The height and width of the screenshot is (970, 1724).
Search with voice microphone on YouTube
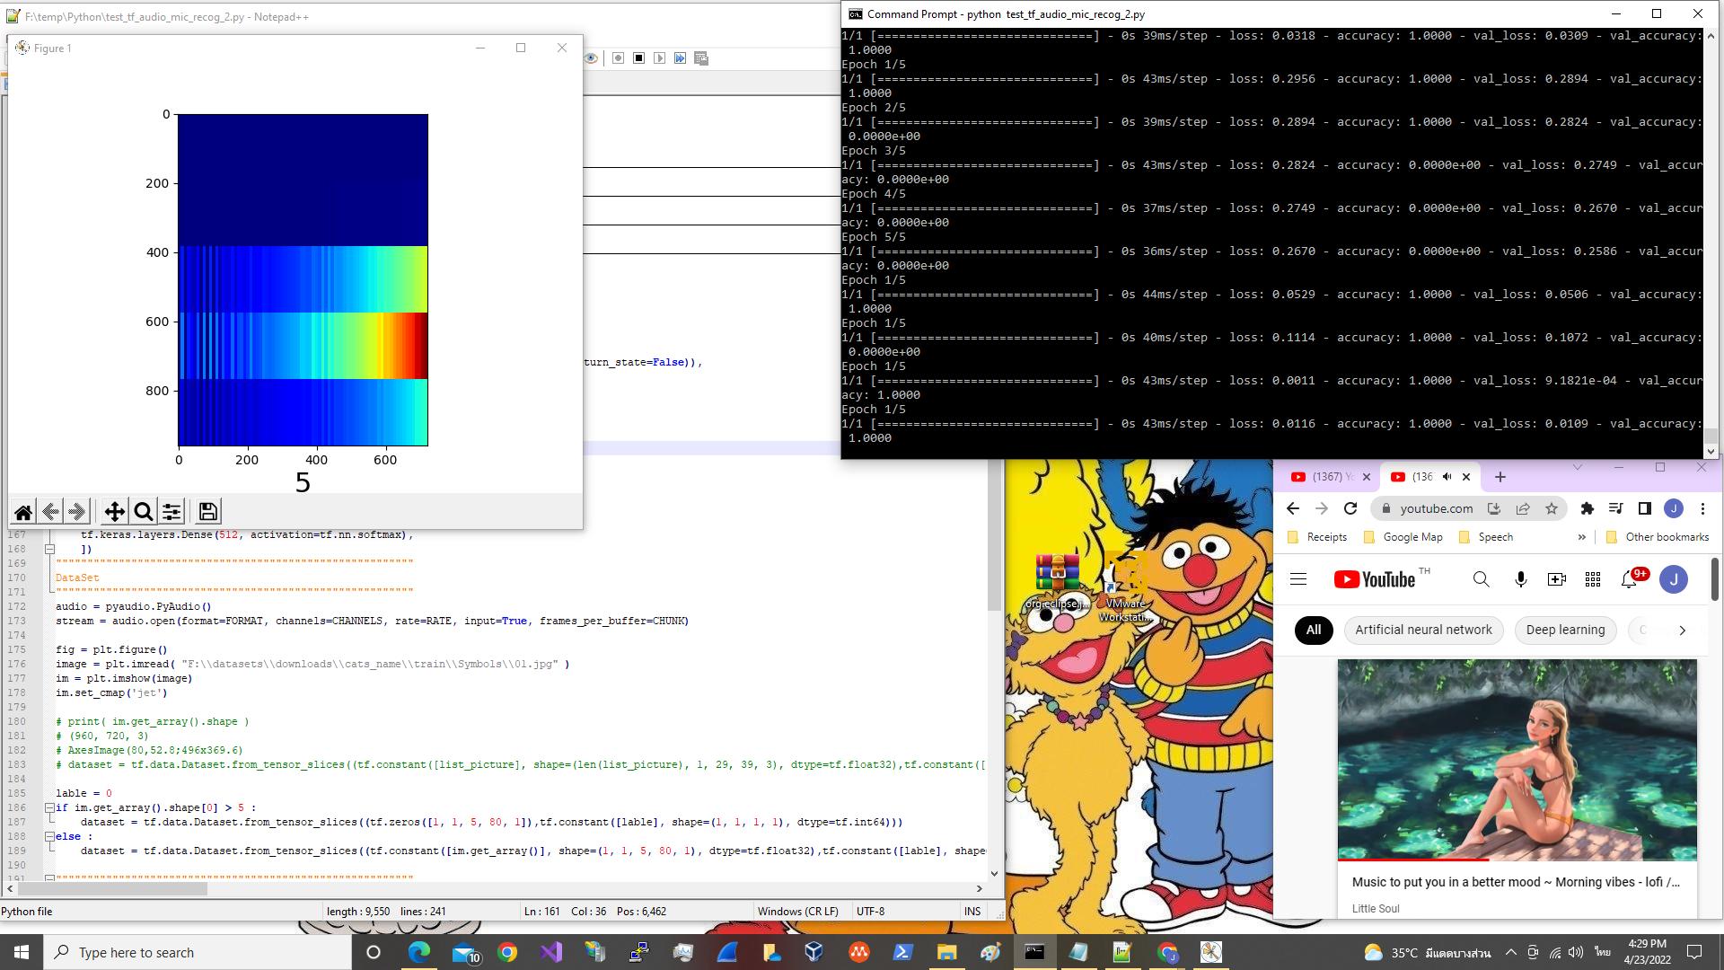click(x=1521, y=579)
